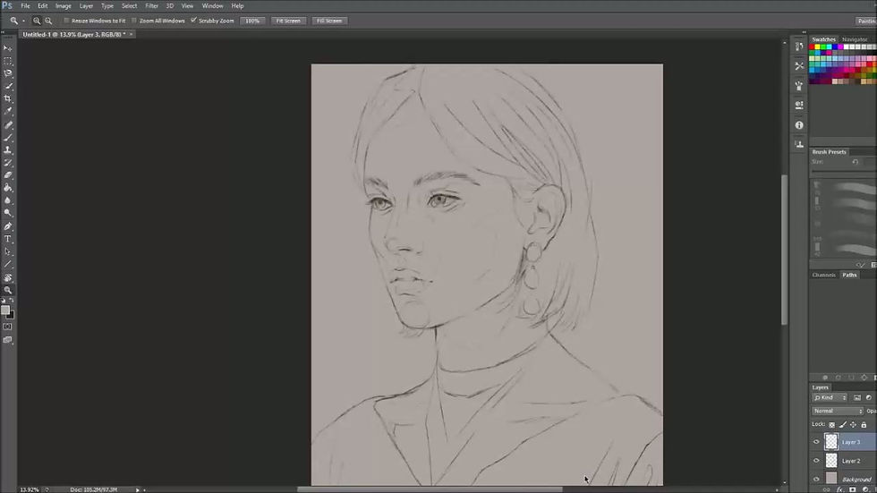Viewport: 877px width, 493px height.
Task: Open the File menu
Action: click(26, 5)
